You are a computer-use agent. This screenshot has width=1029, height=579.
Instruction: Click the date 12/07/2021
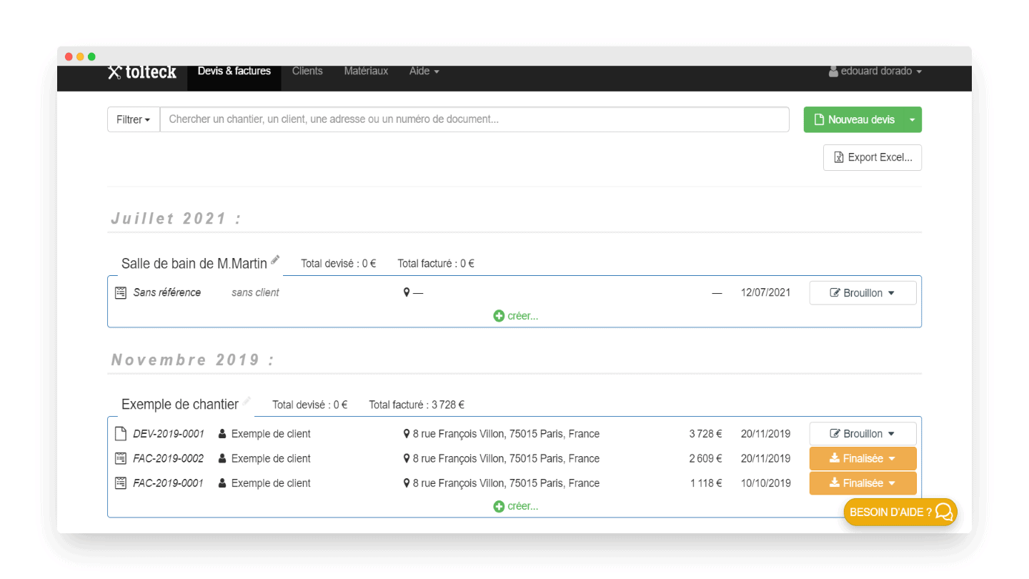(x=766, y=292)
